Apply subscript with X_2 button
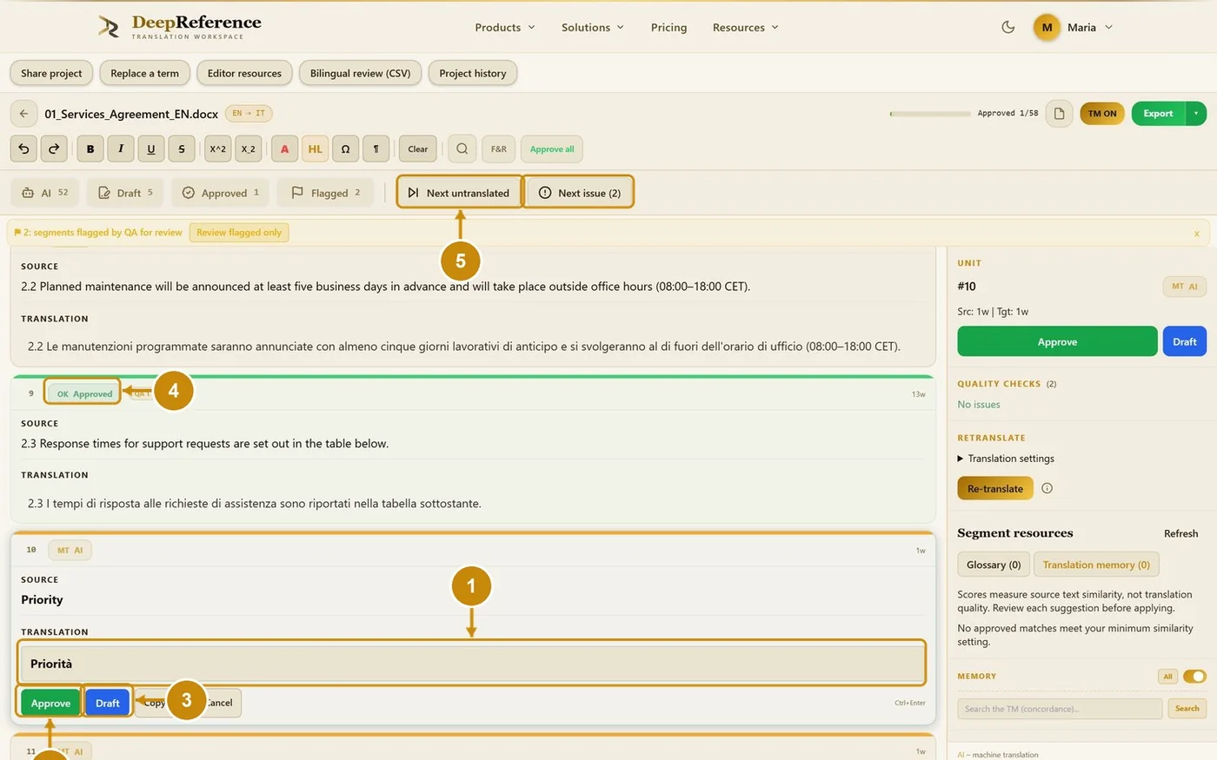1217x760 pixels. tap(249, 149)
